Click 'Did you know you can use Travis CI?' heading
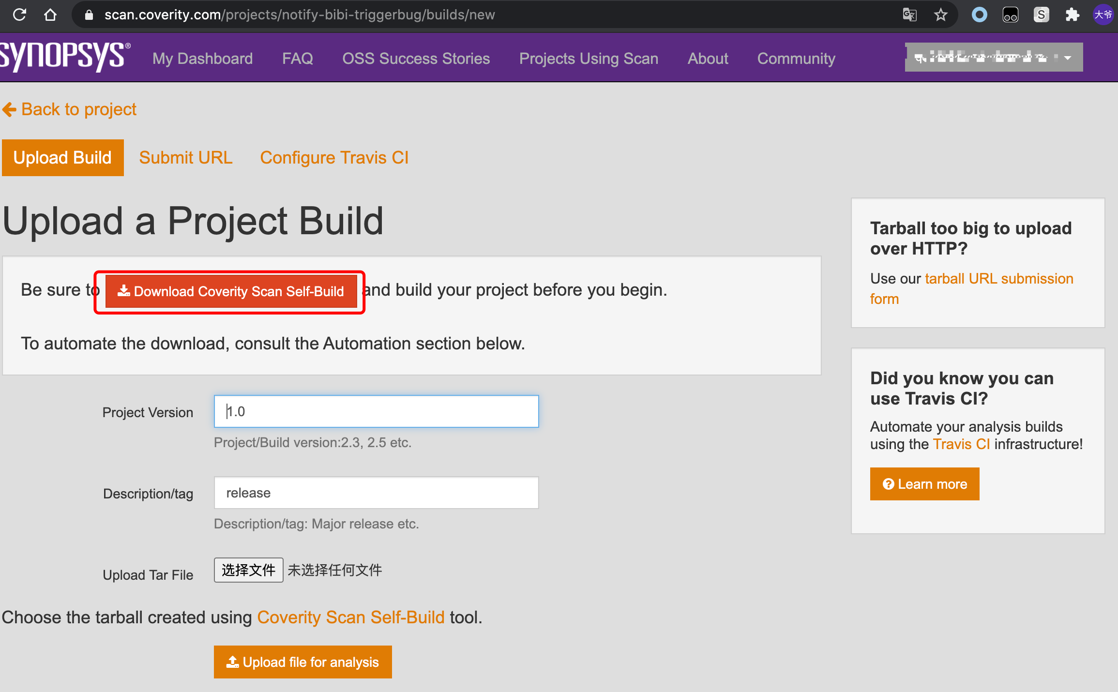The width and height of the screenshot is (1118, 692). pos(962,388)
